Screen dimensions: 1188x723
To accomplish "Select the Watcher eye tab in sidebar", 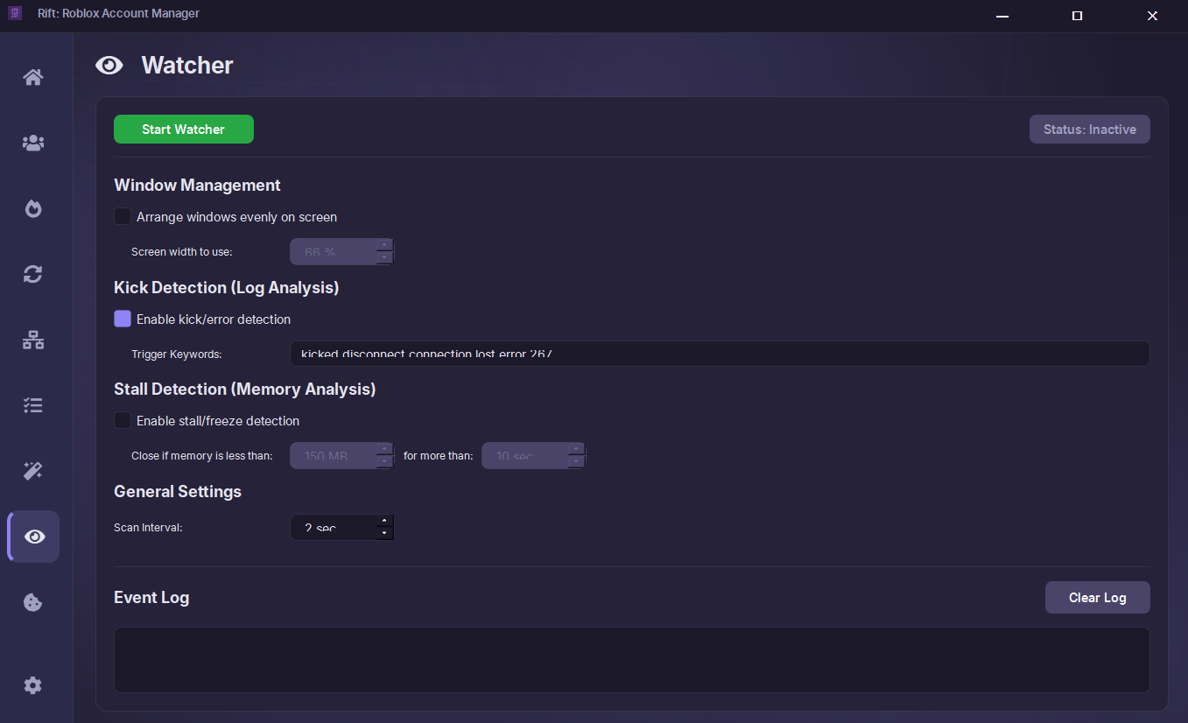I will click(34, 537).
